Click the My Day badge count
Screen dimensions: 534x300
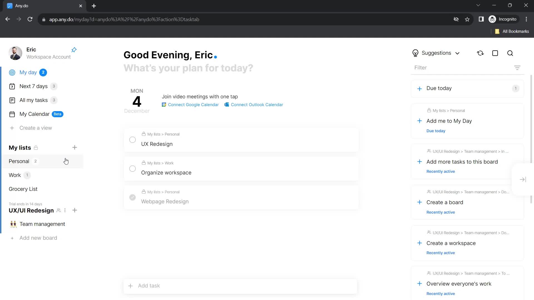point(43,72)
